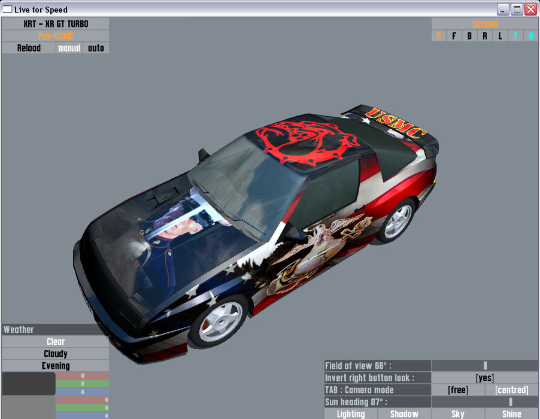
Task: Select the R right view
Action: point(485,36)
